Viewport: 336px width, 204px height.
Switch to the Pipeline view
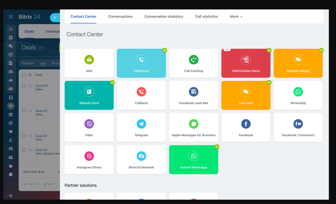pyautogui.click(x=28, y=63)
